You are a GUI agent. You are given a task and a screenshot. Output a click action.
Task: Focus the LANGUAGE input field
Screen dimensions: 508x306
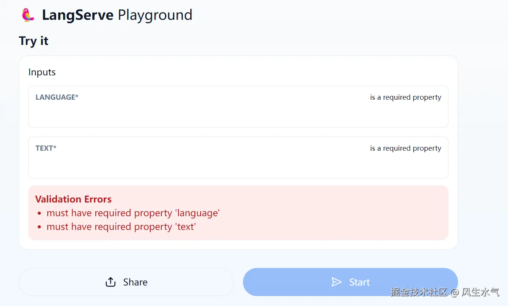[238, 107]
